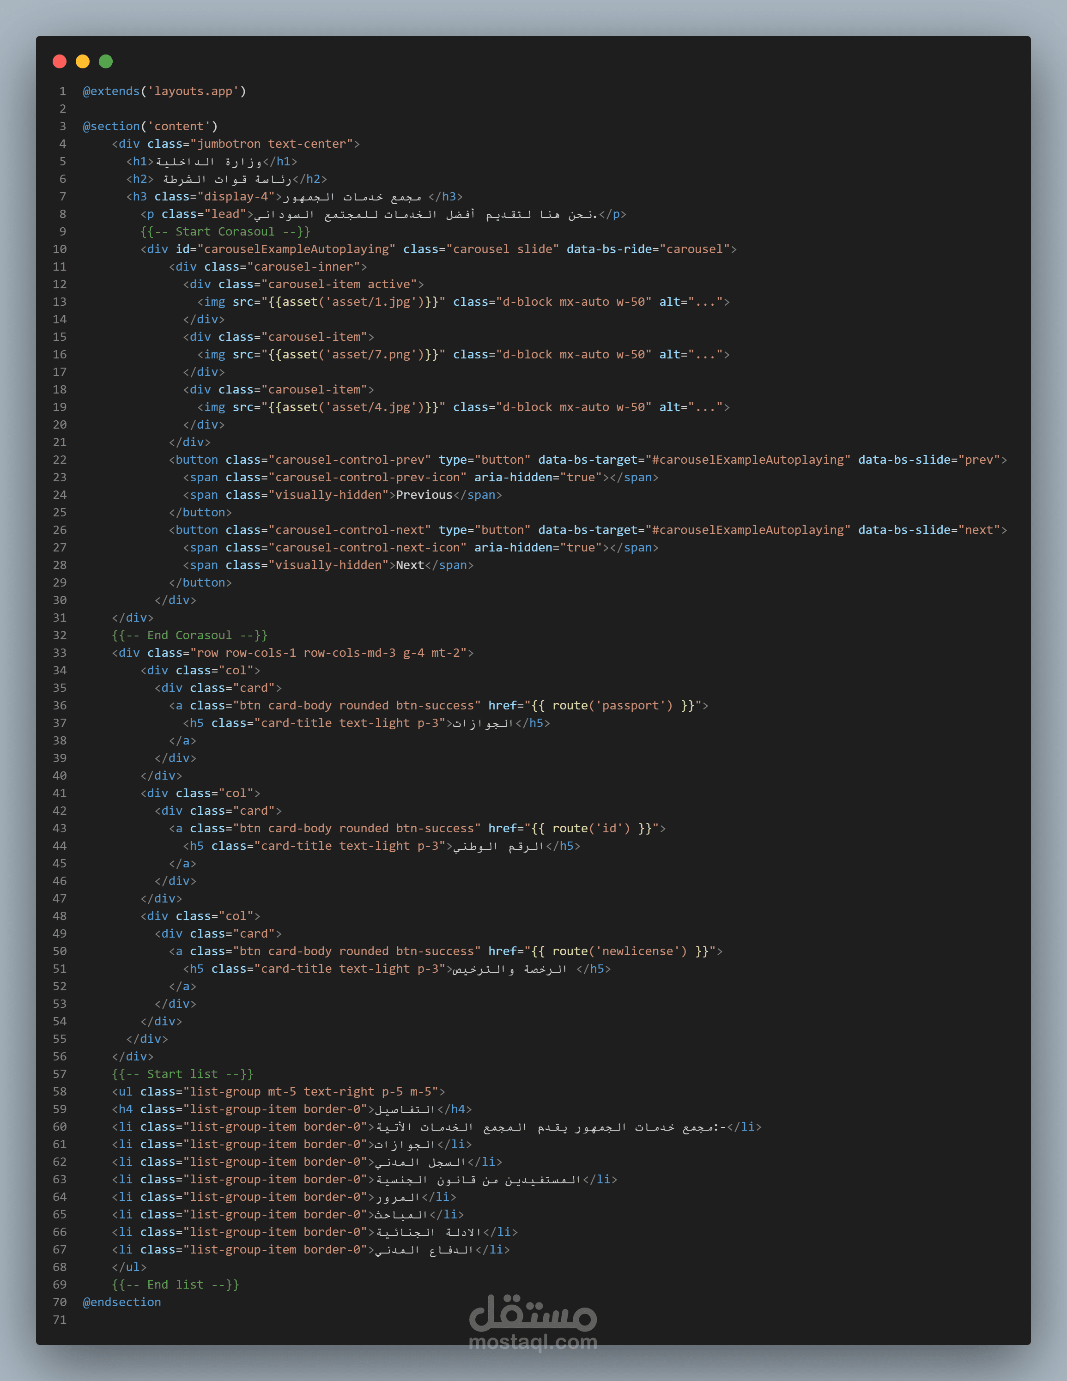
Task: Click the green maximize dot
Action: pyautogui.click(x=106, y=61)
